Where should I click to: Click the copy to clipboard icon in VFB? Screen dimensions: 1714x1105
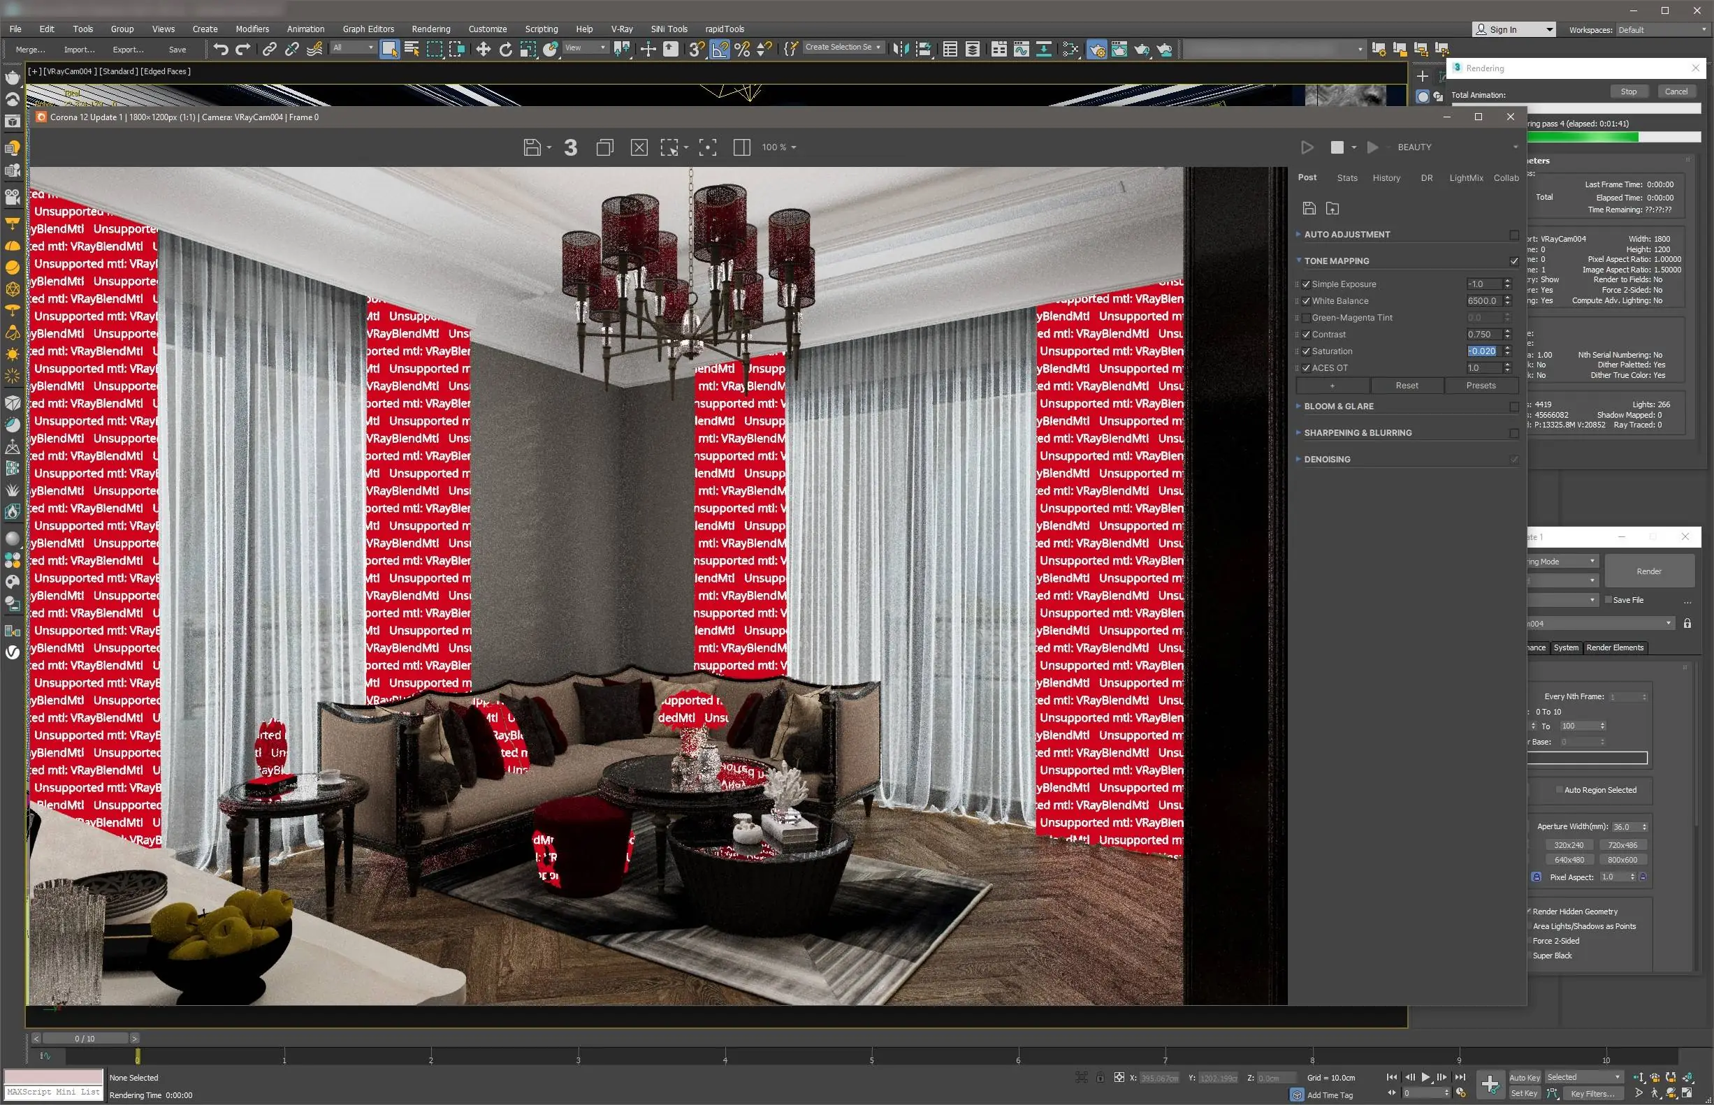[x=604, y=147]
